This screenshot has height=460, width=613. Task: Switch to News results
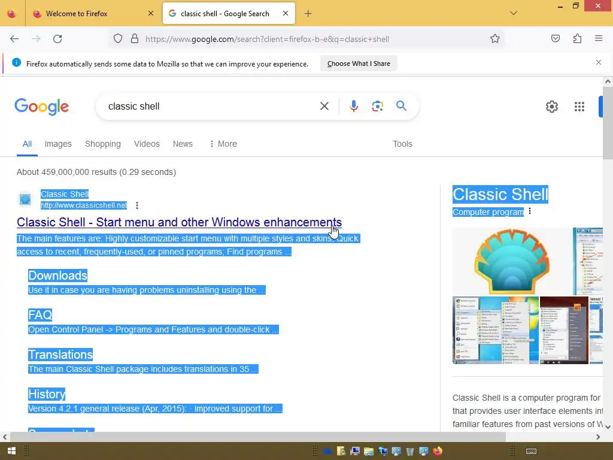183,144
